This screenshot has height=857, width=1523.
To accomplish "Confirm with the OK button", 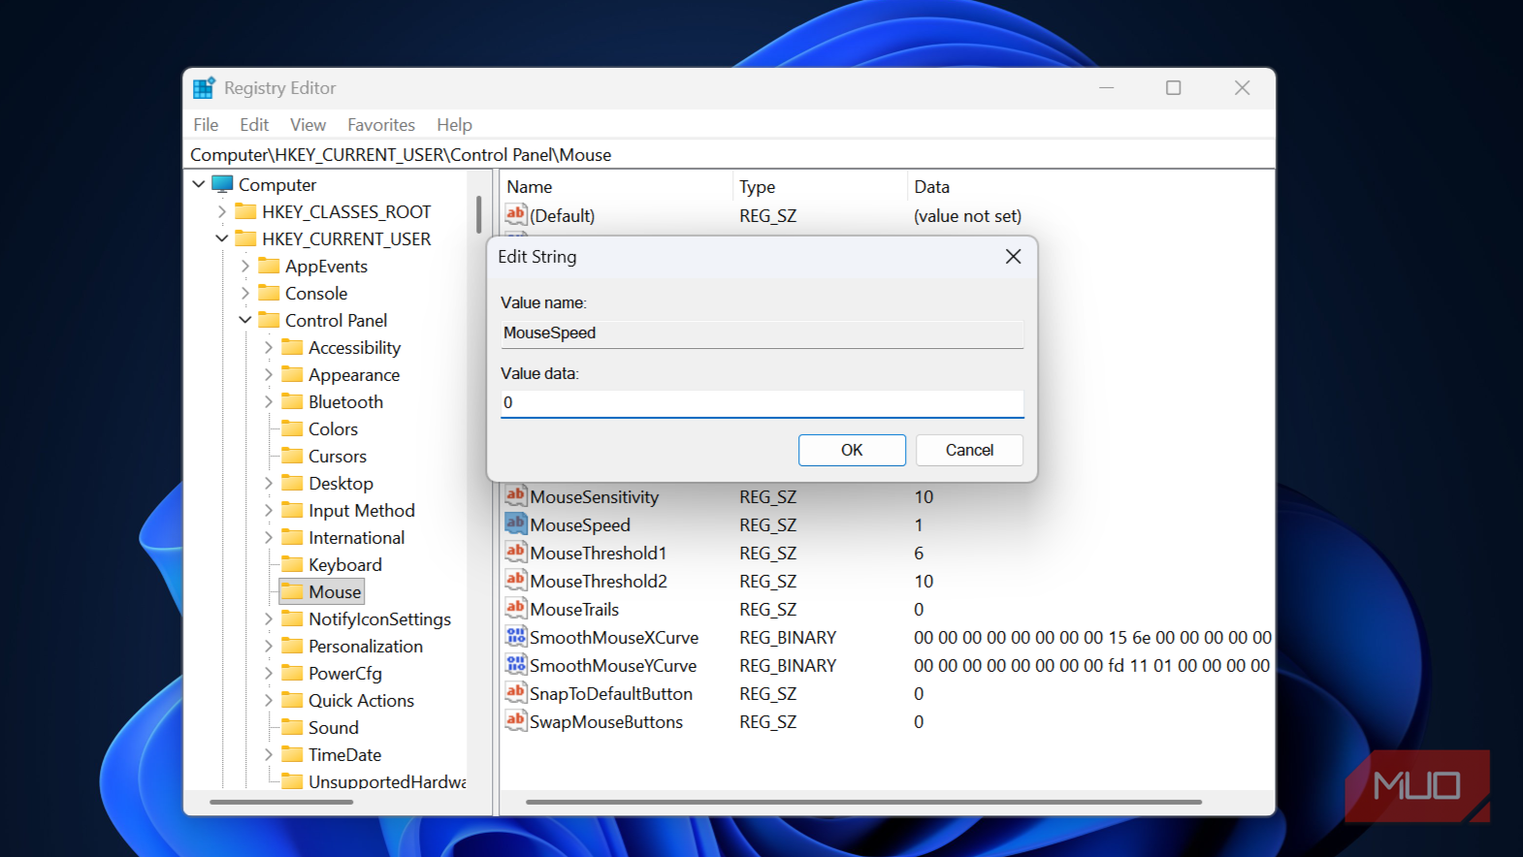I will tap(852, 450).
